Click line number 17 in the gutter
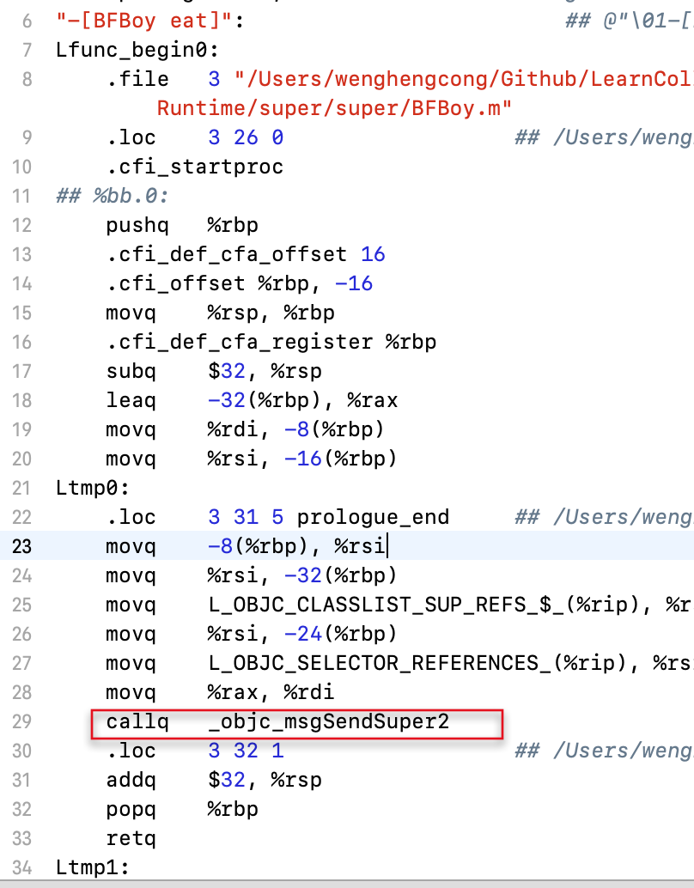Screen dimensions: 694x888 coord(21,372)
